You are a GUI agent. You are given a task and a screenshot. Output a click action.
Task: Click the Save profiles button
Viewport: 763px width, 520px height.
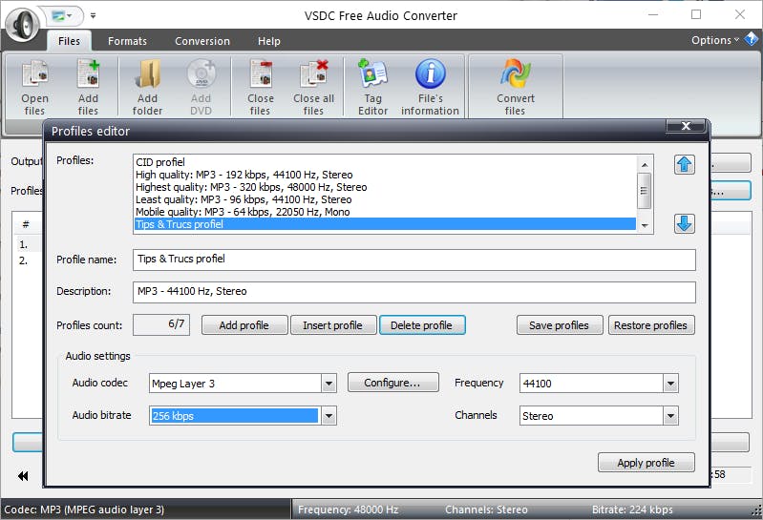[x=560, y=325]
